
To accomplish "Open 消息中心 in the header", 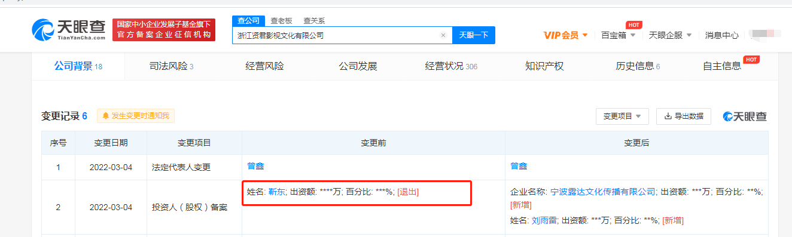I will [721, 35].
